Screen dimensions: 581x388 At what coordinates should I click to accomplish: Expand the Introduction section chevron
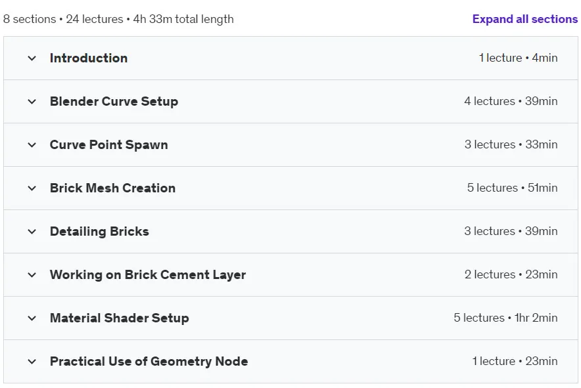pyautogui.click(x=32, y=58)
